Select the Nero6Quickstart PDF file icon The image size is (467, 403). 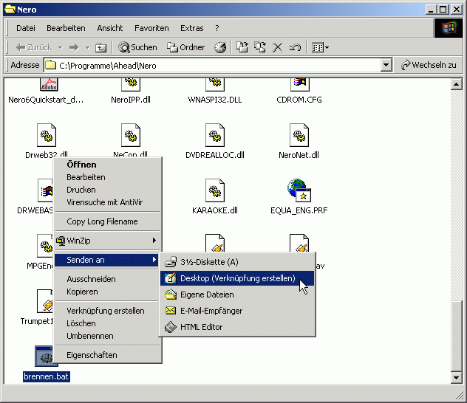[49, 84]
